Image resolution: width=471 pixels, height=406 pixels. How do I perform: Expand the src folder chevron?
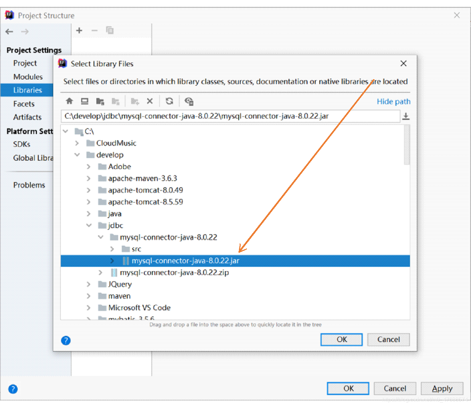coord(112,249)
